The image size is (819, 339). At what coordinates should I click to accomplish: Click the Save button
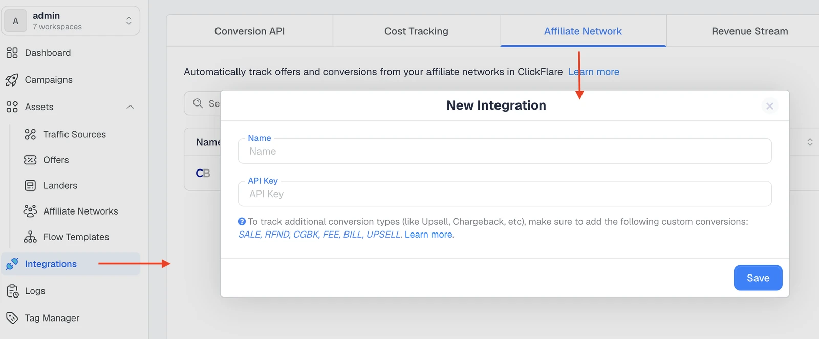[758, 278]
